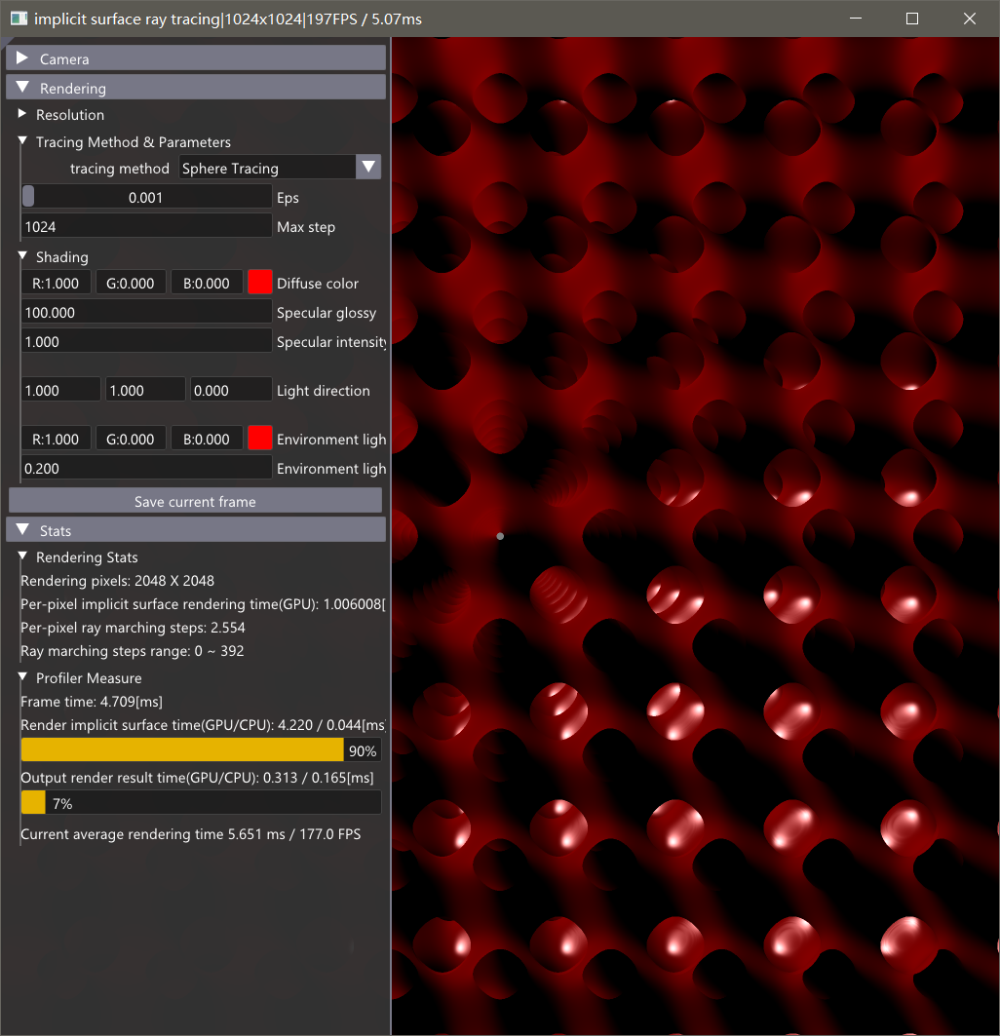The image size is (1000, 1036).
Task: Click the 7% output time bar
Action: (x=201, y=803)
